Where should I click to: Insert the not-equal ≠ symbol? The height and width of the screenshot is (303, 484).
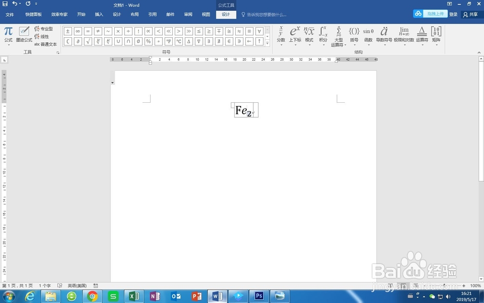tap(98, 31)
